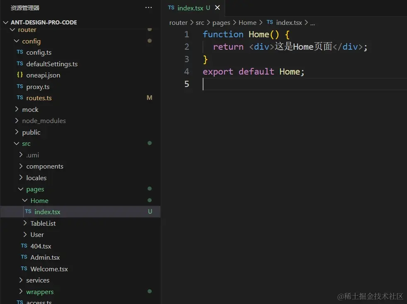Click the 资源管理器 explorer panel title
Image resolution: width=407 pixels, height=304 pixels.
tap(25, 8)
